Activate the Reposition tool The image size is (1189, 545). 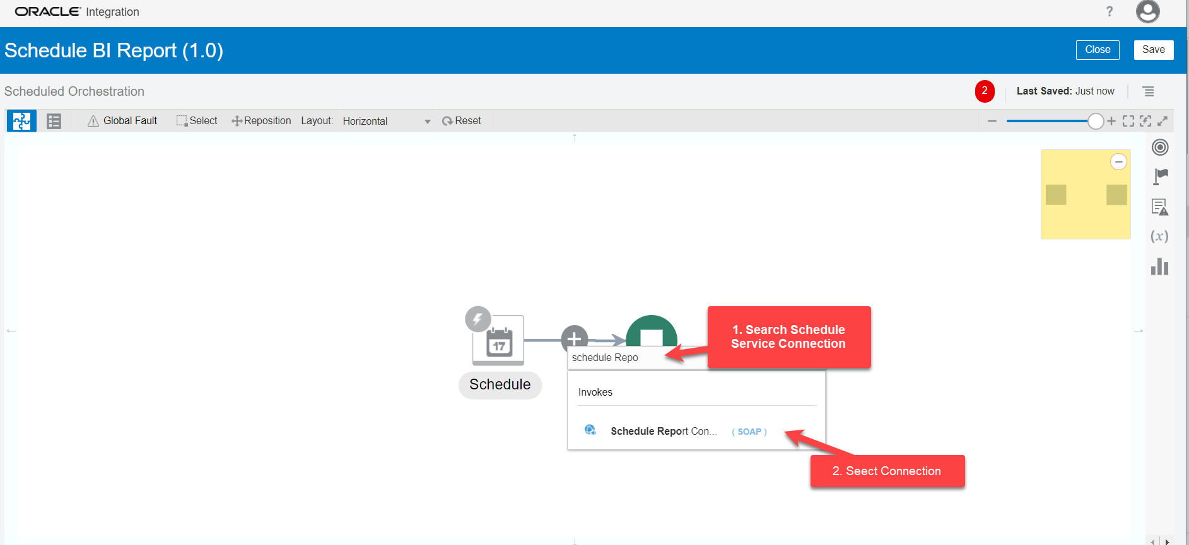tap(261, 121)
